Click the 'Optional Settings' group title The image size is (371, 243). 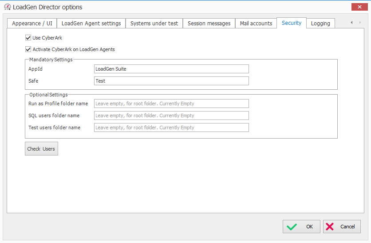(48, 95)
